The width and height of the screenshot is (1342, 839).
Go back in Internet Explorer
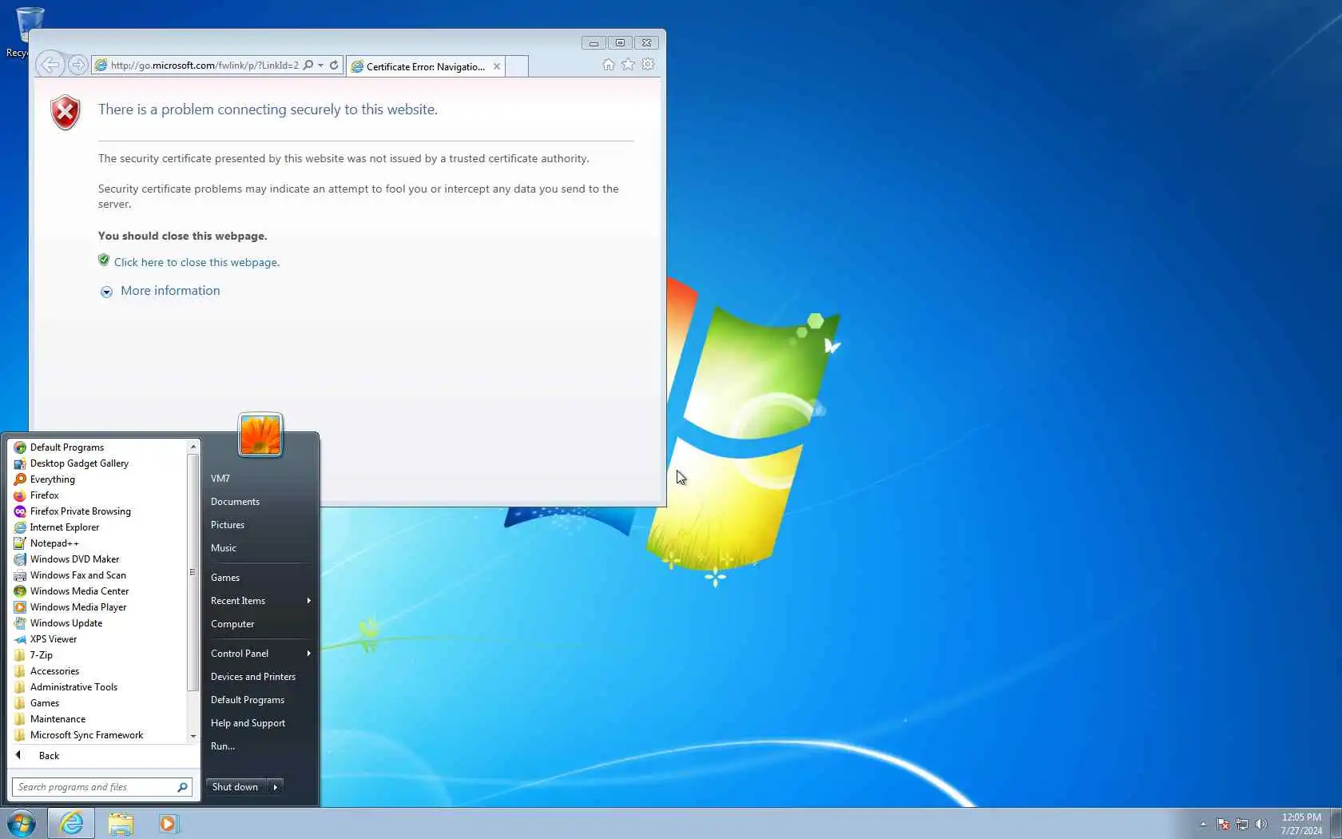50,66
